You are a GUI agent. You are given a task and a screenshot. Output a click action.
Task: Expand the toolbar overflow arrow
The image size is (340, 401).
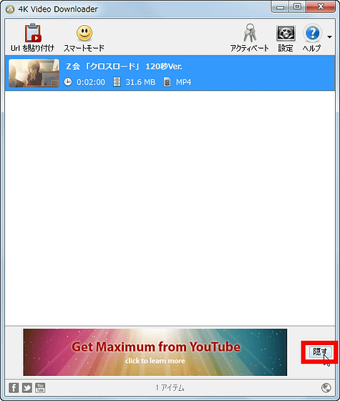coord(329,37)
